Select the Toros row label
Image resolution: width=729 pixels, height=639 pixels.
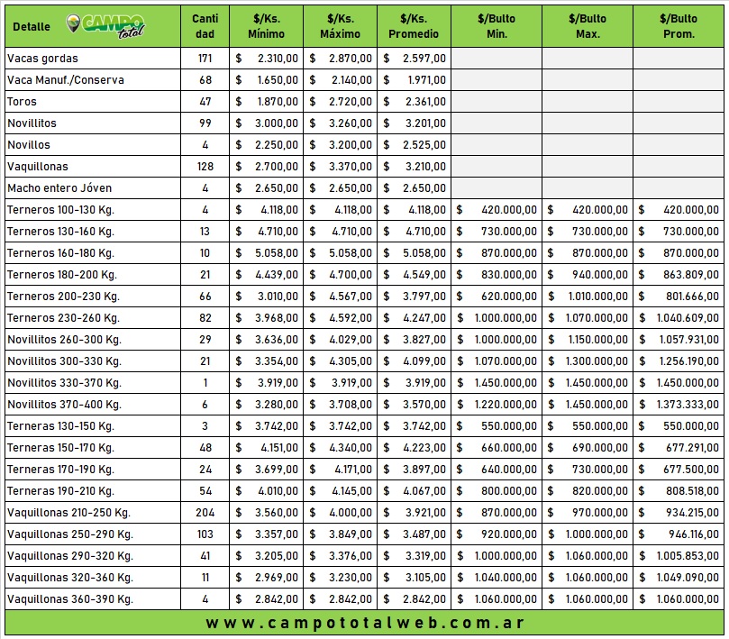pos(22,102)
